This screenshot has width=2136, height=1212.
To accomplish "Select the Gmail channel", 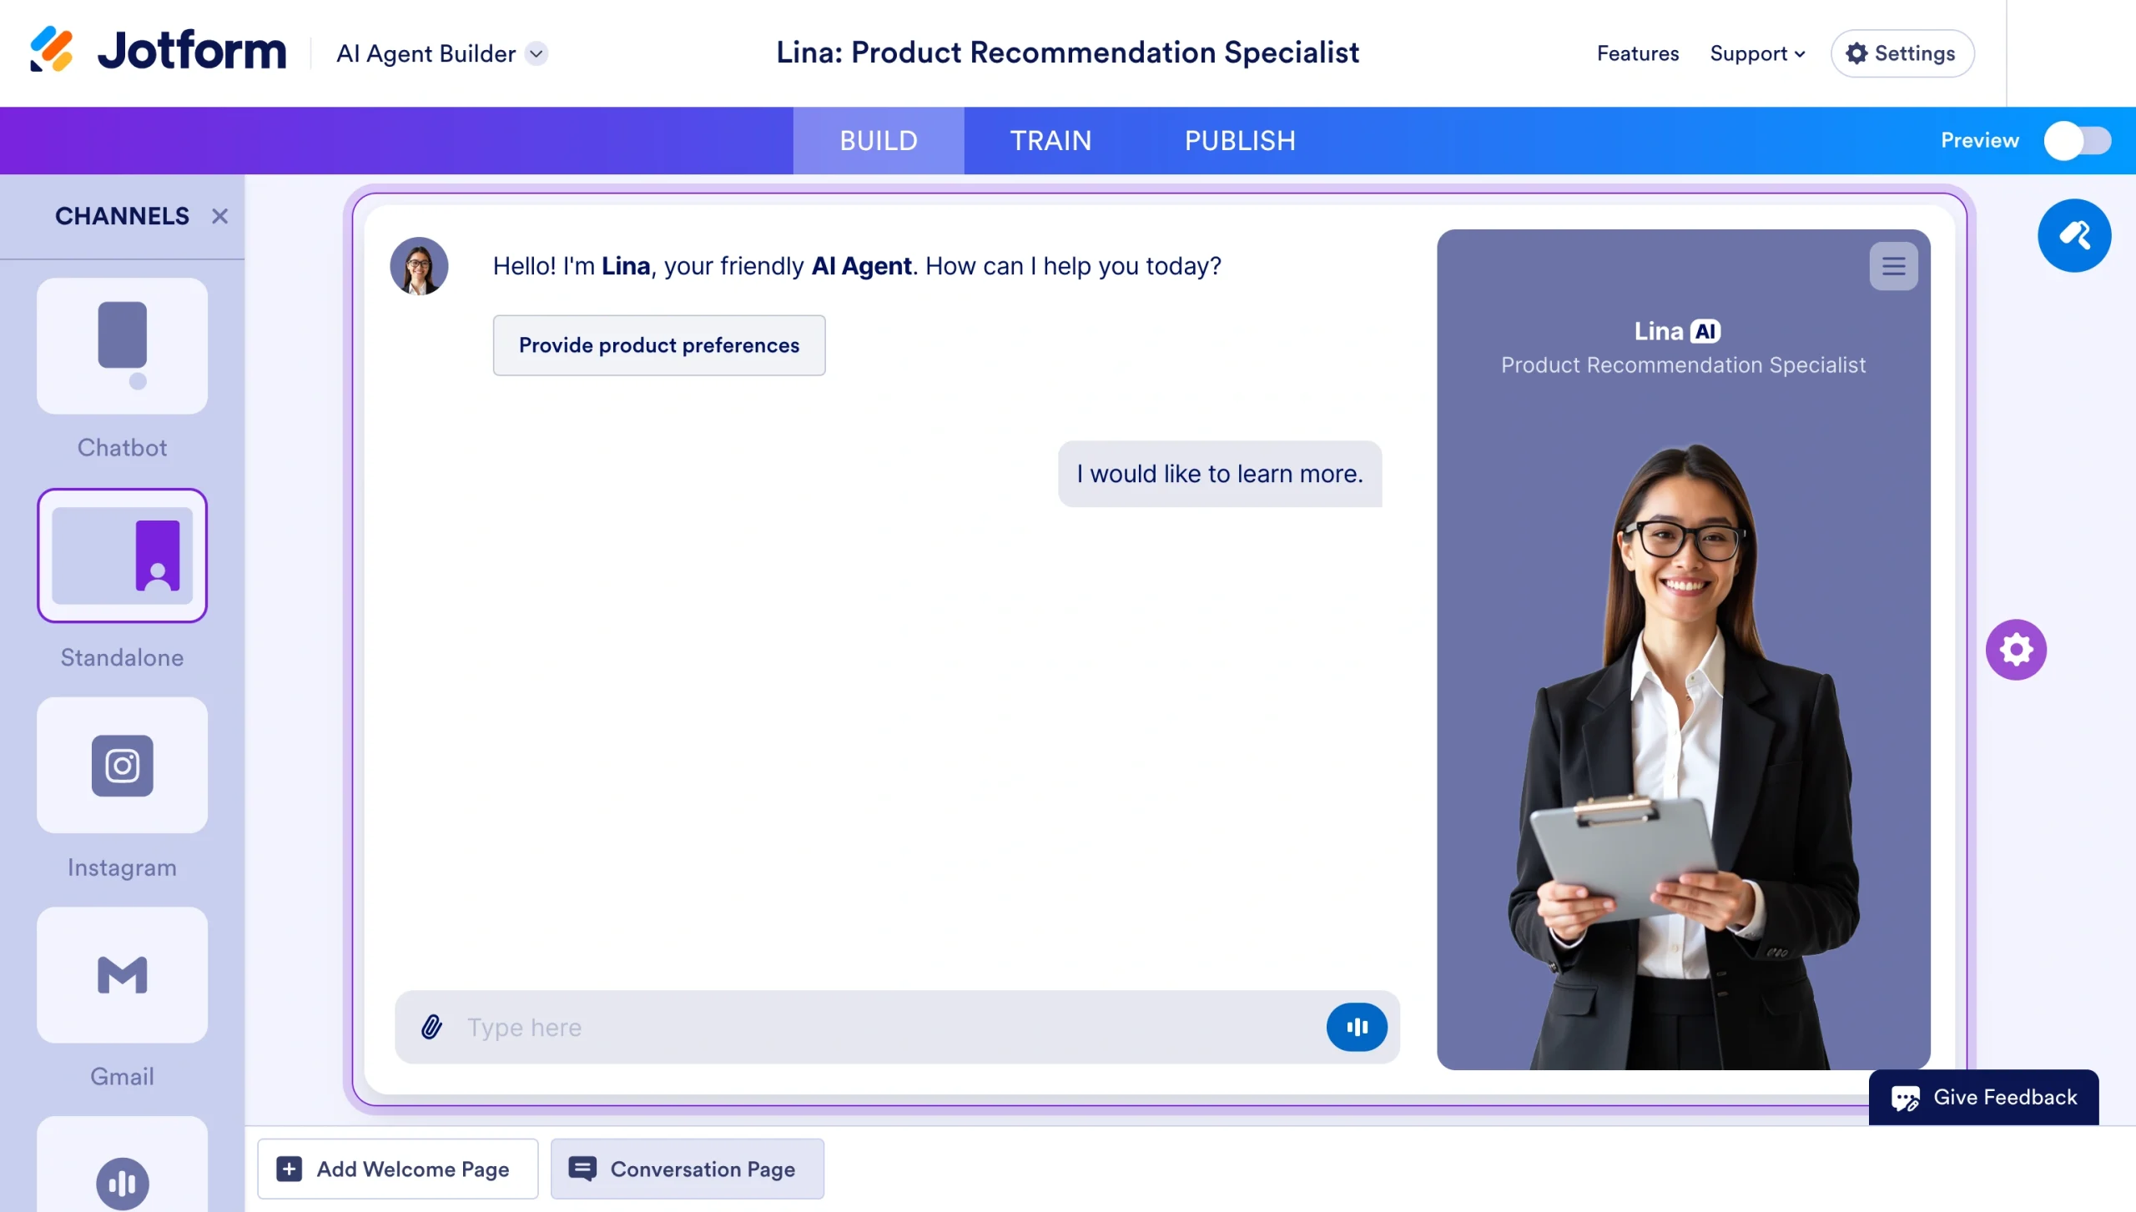I will tap(122, 974).
